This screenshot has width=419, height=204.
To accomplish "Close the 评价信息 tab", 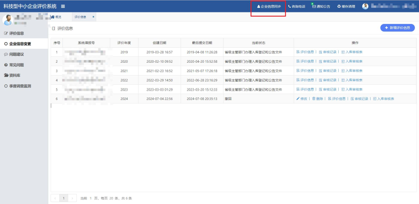I will 93,17.
